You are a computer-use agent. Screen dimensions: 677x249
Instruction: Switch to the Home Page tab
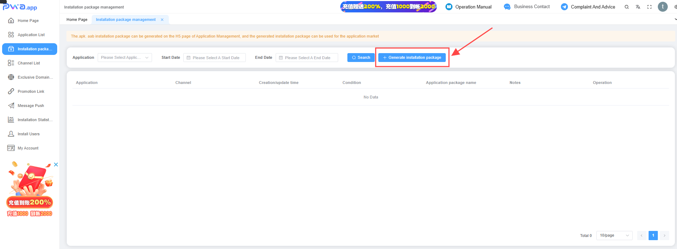[x=77, y=20]
